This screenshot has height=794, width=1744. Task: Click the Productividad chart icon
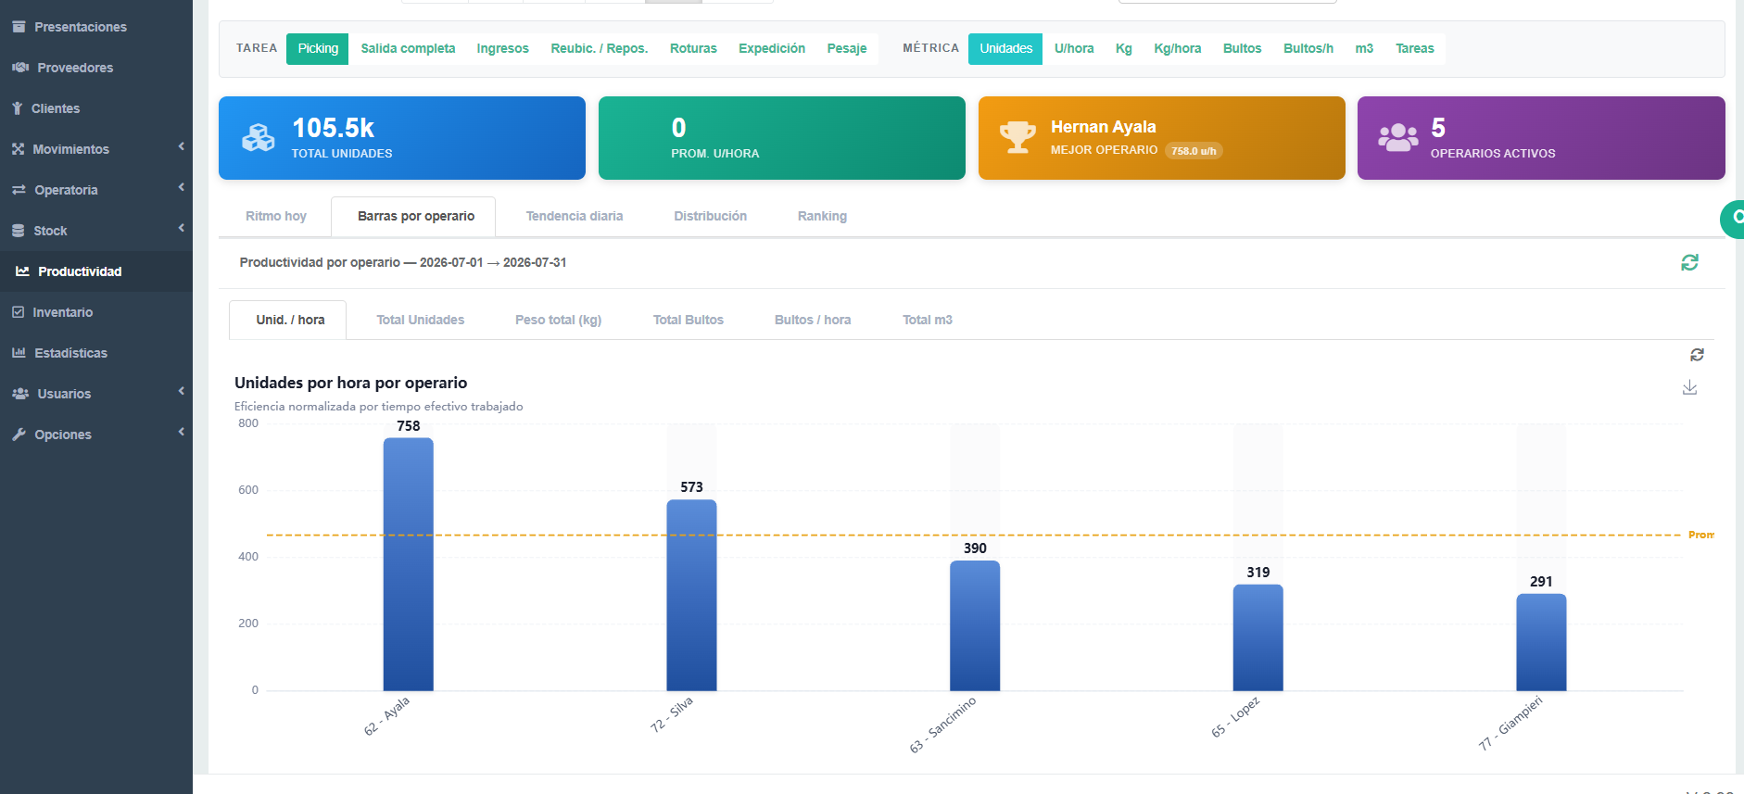tap(22, 271)
